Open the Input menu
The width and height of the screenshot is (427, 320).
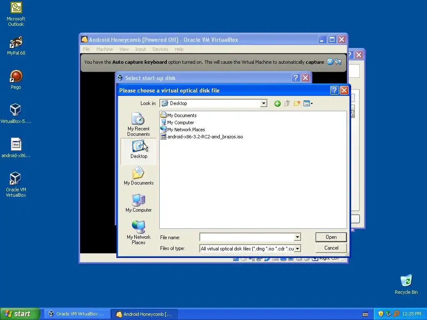pyautogui.click(x=141, y=49)
